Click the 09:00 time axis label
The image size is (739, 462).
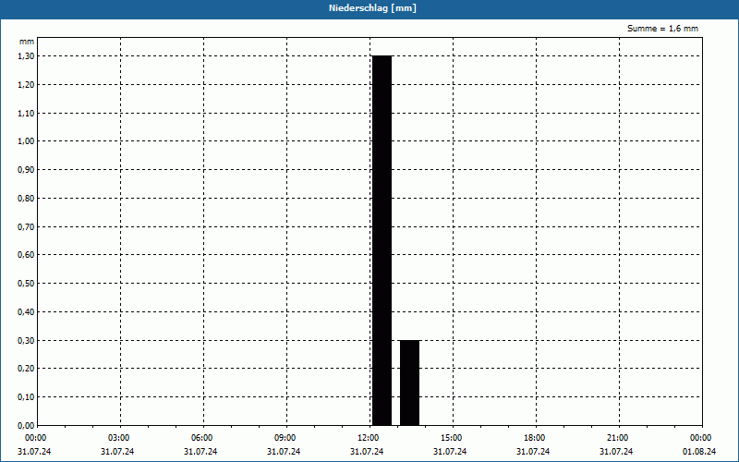point(285,438)
